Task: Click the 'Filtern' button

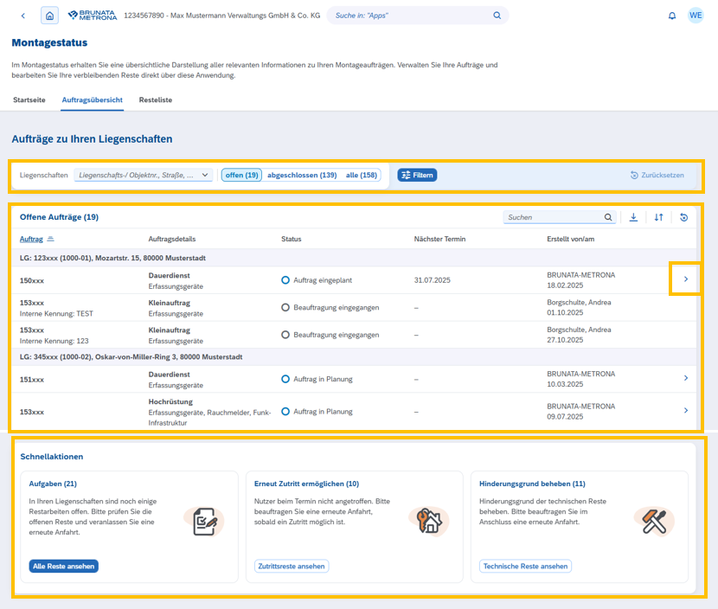Action: coord(417,175)
